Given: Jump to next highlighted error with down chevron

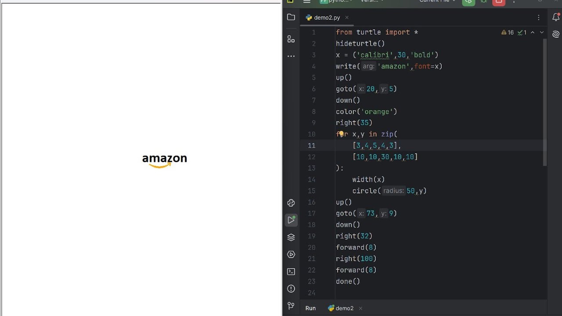Looking at the screenshot, I should (541, 32).
